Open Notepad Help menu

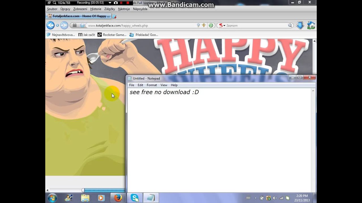tap(174, 85)
